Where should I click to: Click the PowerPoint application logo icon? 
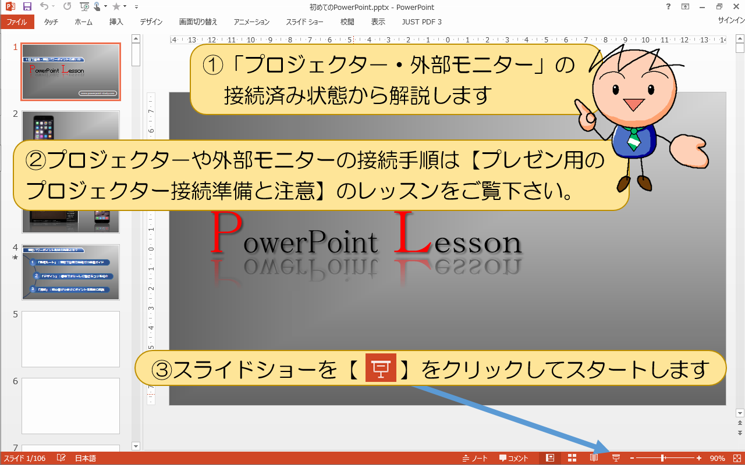coord(9,7)
